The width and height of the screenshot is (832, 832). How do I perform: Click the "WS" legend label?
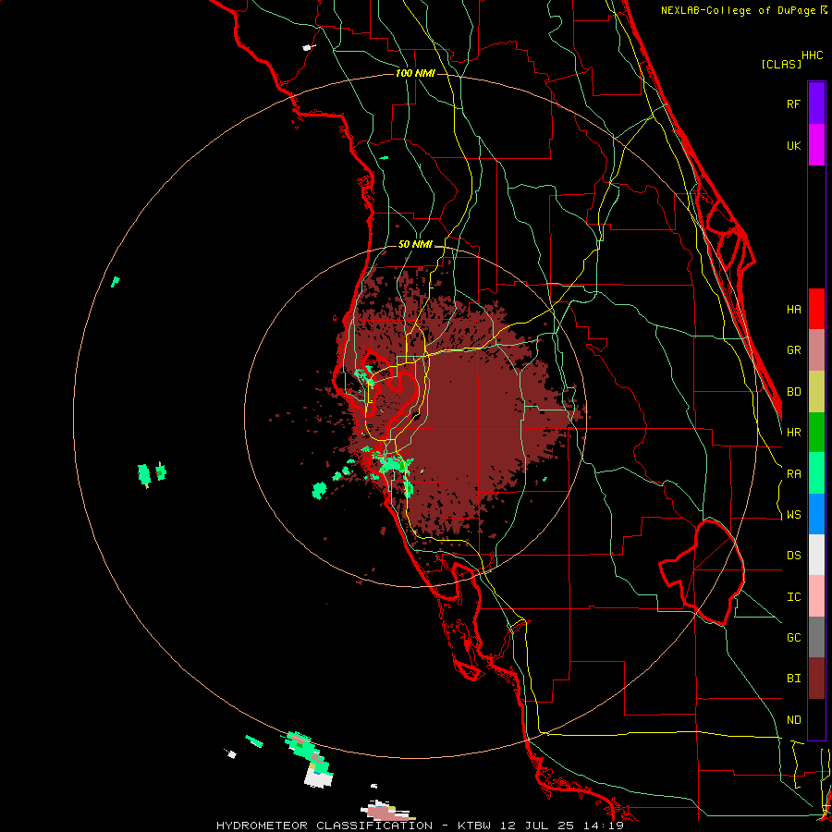793,515
